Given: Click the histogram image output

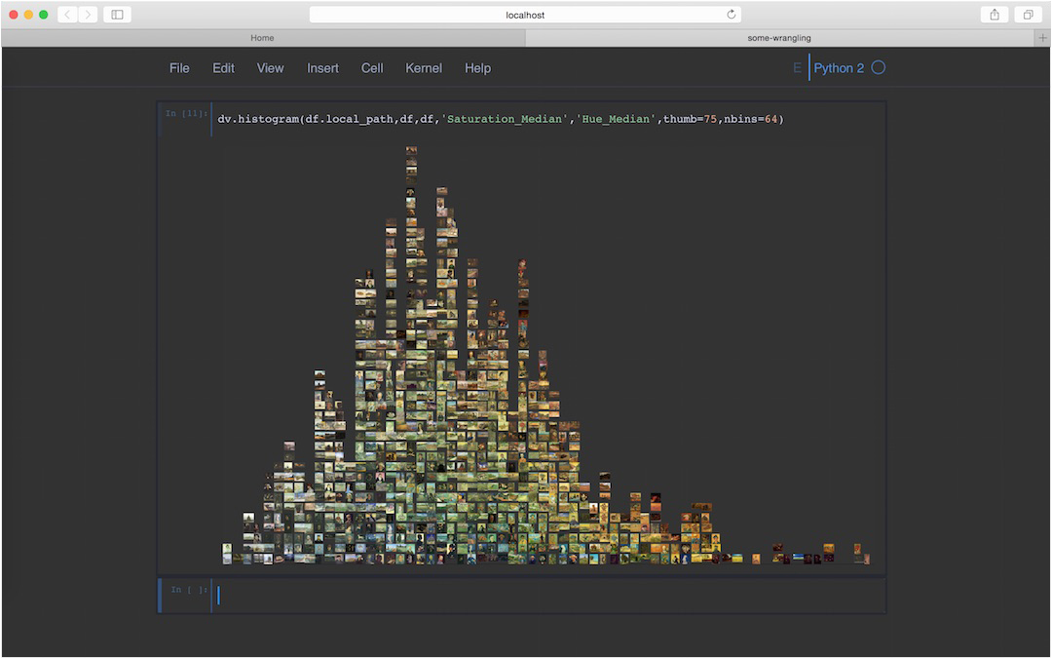Looking at the screenshot, I should (x=546, y=356).
